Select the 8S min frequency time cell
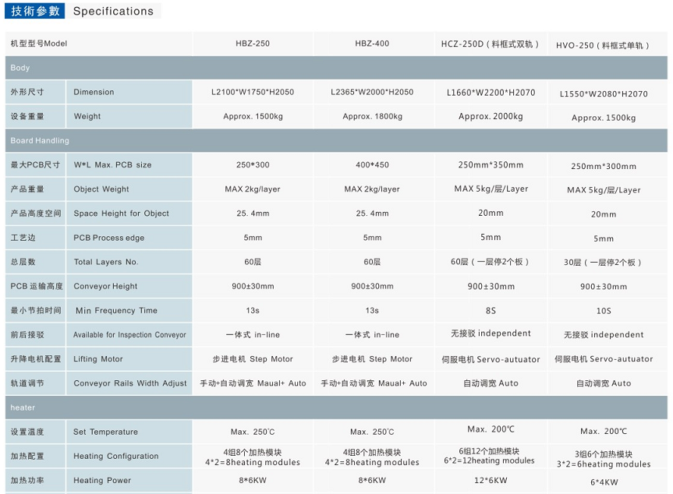 click(491, 310)
